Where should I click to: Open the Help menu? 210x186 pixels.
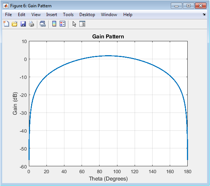(128, 15)
